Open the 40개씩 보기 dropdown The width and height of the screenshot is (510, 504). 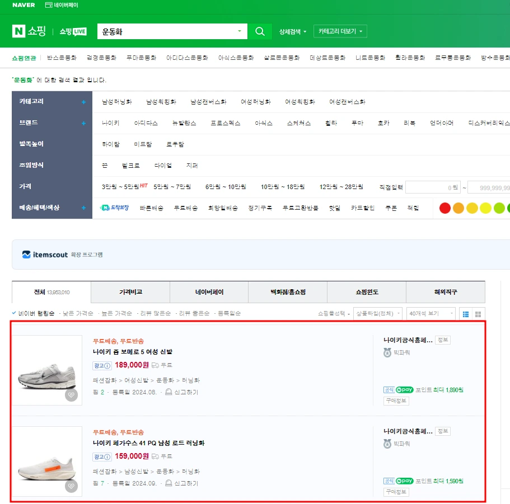point(431,314)
